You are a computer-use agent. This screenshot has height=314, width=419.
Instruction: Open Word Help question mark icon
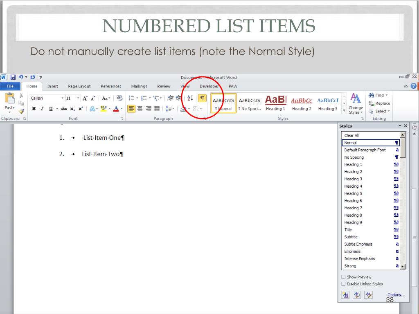tap(414, 86)
